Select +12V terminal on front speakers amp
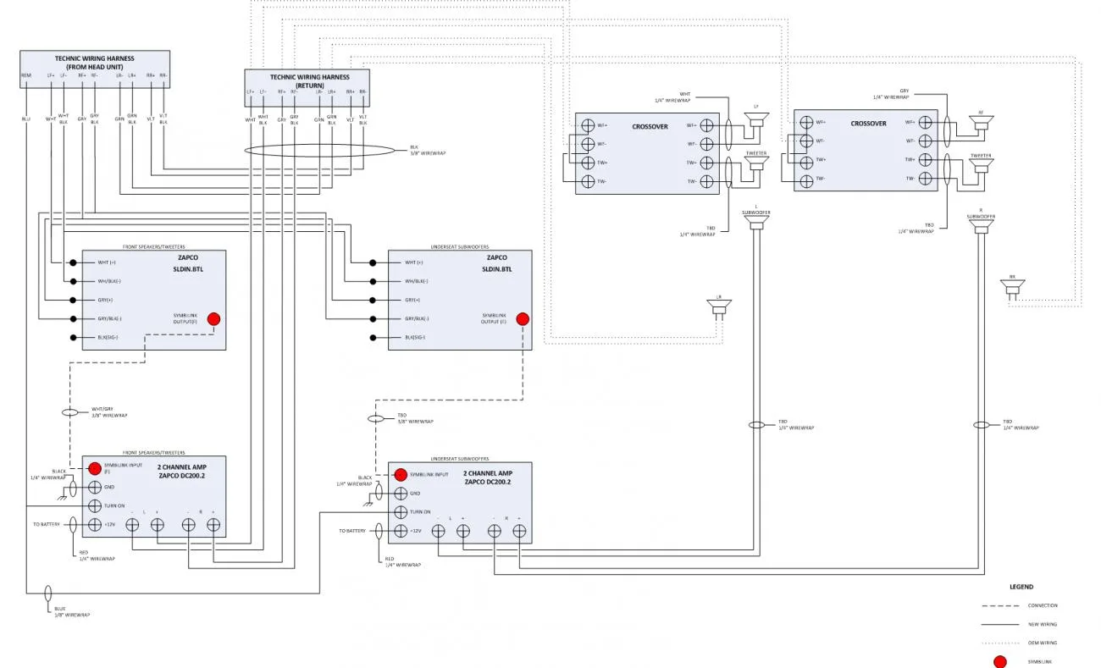 click(x=95, y=525)
